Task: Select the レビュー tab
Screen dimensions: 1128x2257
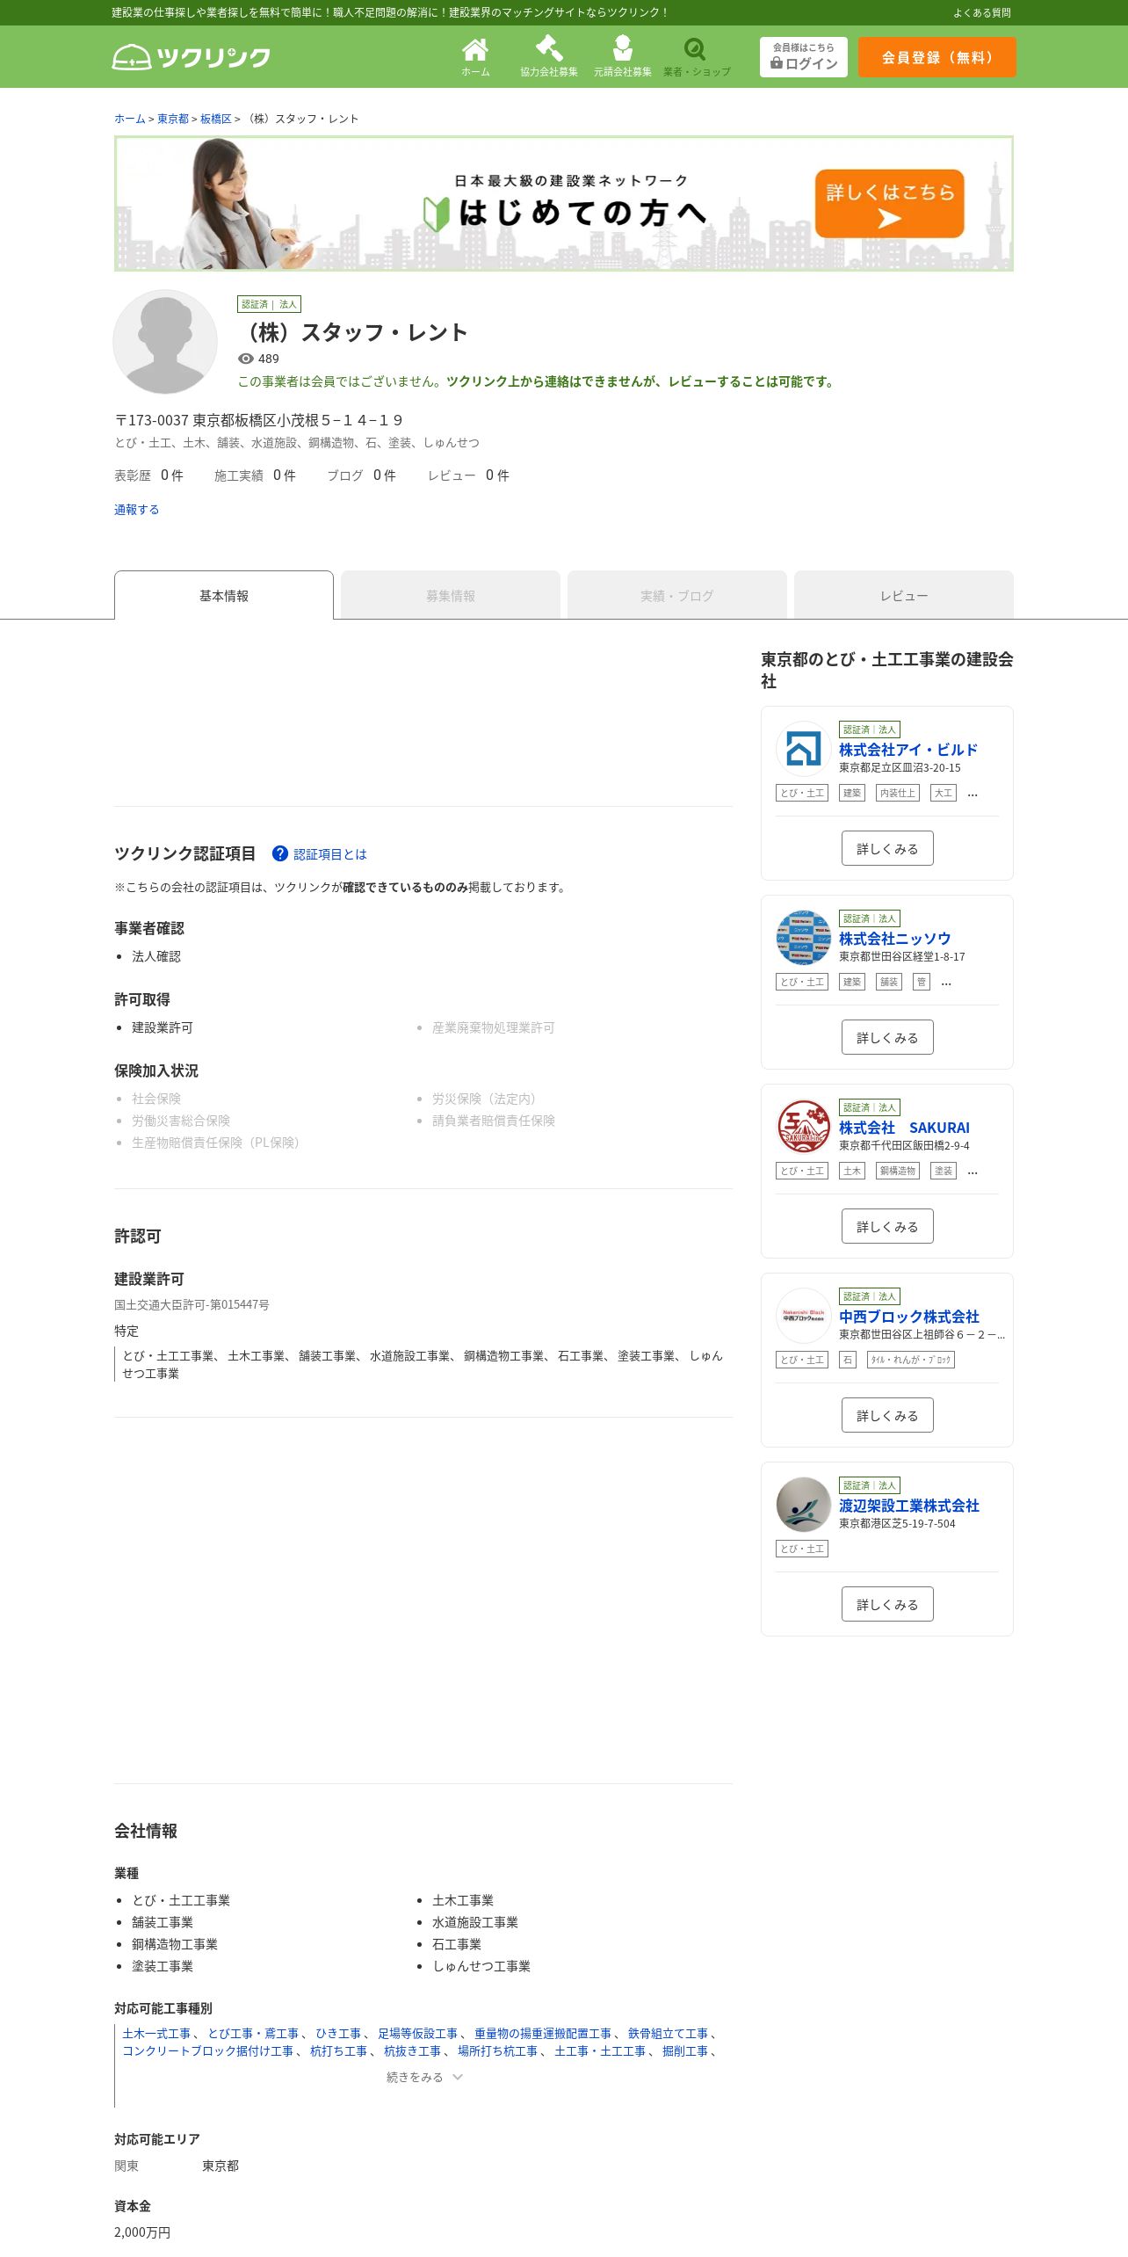Action: click(x=904, y=595)
